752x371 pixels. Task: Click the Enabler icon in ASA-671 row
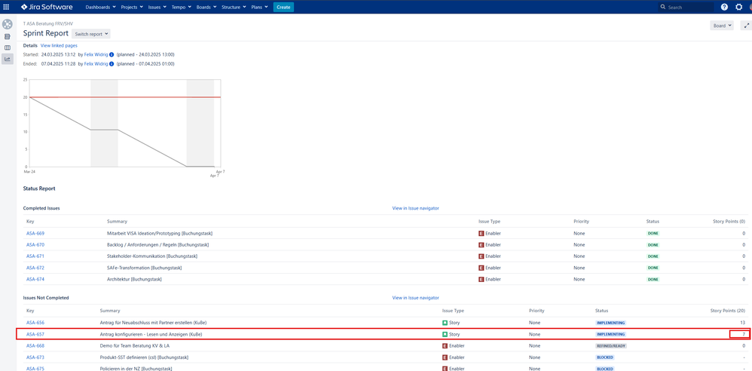(481, 256)
